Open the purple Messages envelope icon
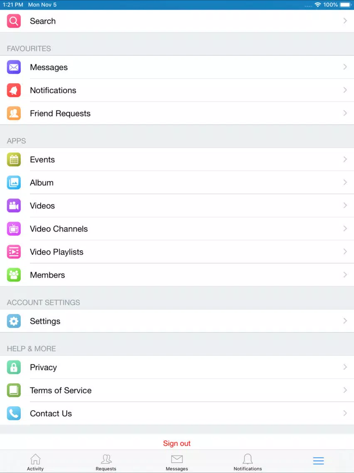Viewport: 354px width, 473px height. (x=14, y=67)
